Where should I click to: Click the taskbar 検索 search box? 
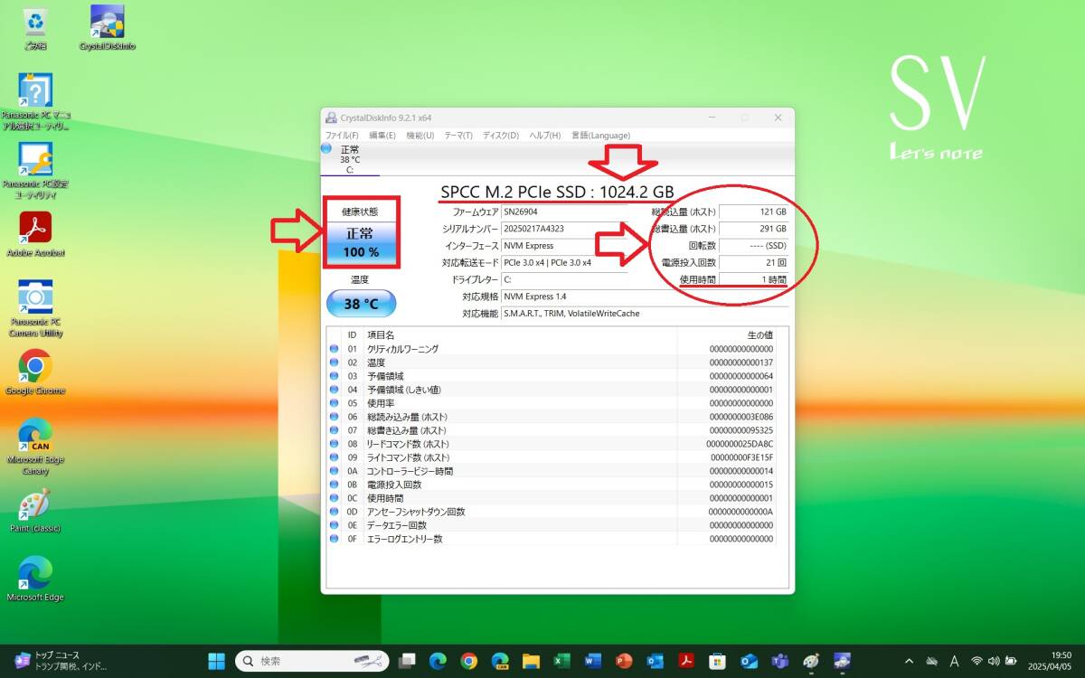tap(313, 661)
